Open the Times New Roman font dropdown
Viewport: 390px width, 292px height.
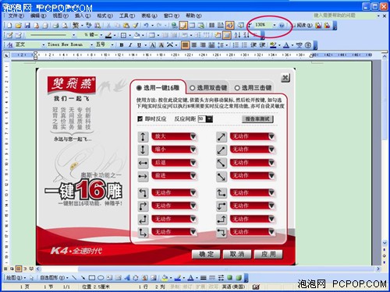click(91, 45)
